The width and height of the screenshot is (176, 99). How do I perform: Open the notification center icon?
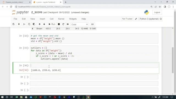click(x=172, y=97)
